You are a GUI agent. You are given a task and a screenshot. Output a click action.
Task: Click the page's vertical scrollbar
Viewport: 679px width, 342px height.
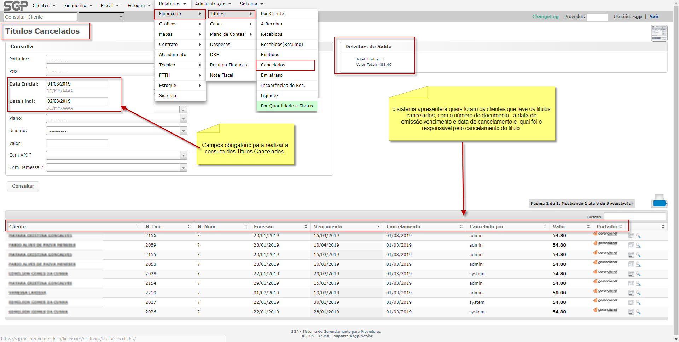pyautogui.click(x=676, y=170)
